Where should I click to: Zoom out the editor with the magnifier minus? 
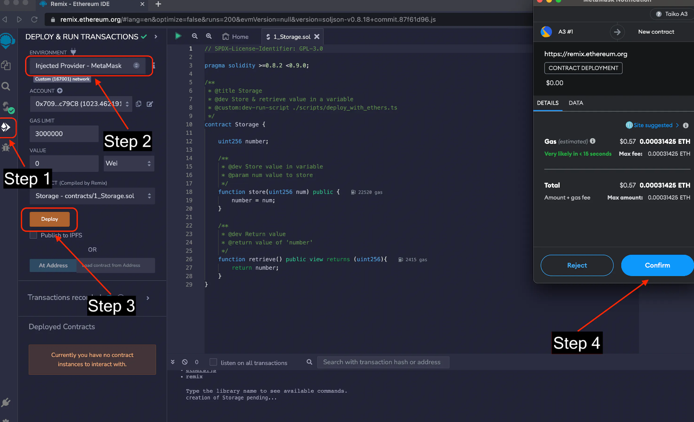click(x=195, y=36)
